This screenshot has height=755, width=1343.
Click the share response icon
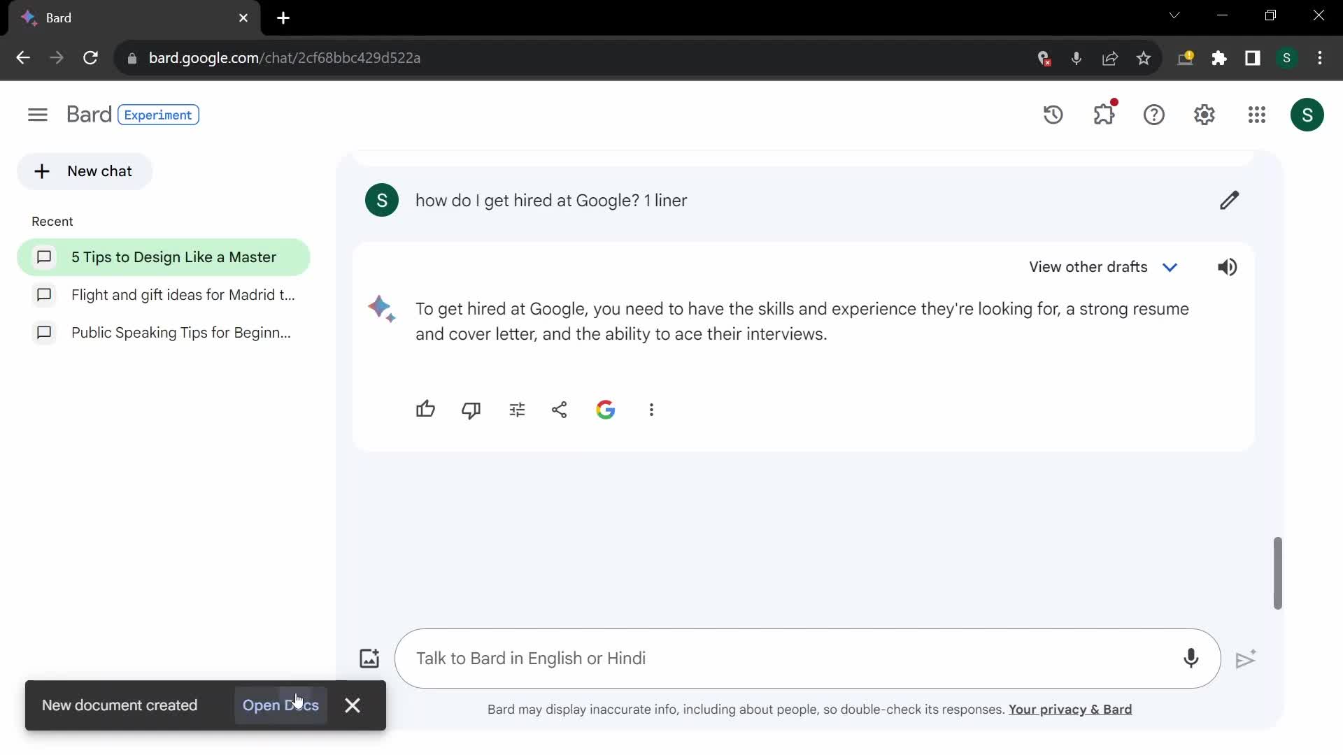(x=558, y=409)
